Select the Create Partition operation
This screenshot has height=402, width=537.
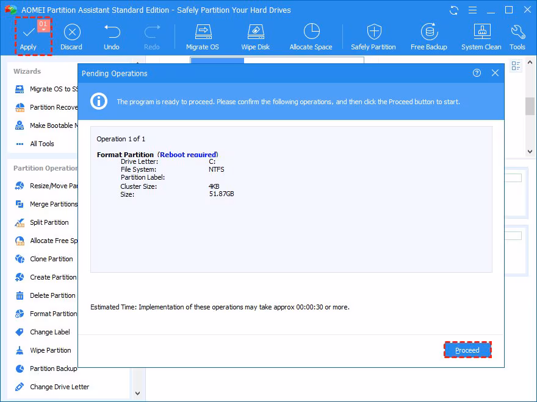[x=46, y=277]
